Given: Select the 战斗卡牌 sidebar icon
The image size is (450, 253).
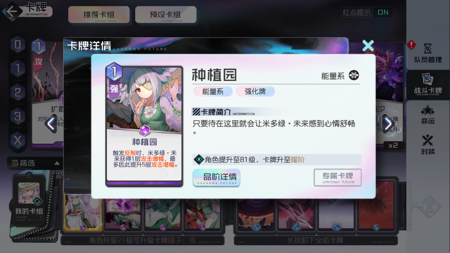Looking at the screenshot, I should tap(428, 85).
